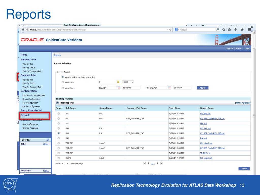The height and width of the screenshot is (195, 260).
Task: Open the GR_BNL.rpt report link
Action: 205,113
